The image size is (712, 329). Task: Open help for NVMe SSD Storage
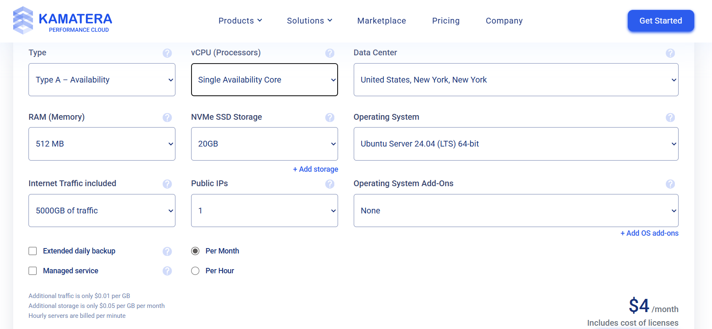coord(330,117)
